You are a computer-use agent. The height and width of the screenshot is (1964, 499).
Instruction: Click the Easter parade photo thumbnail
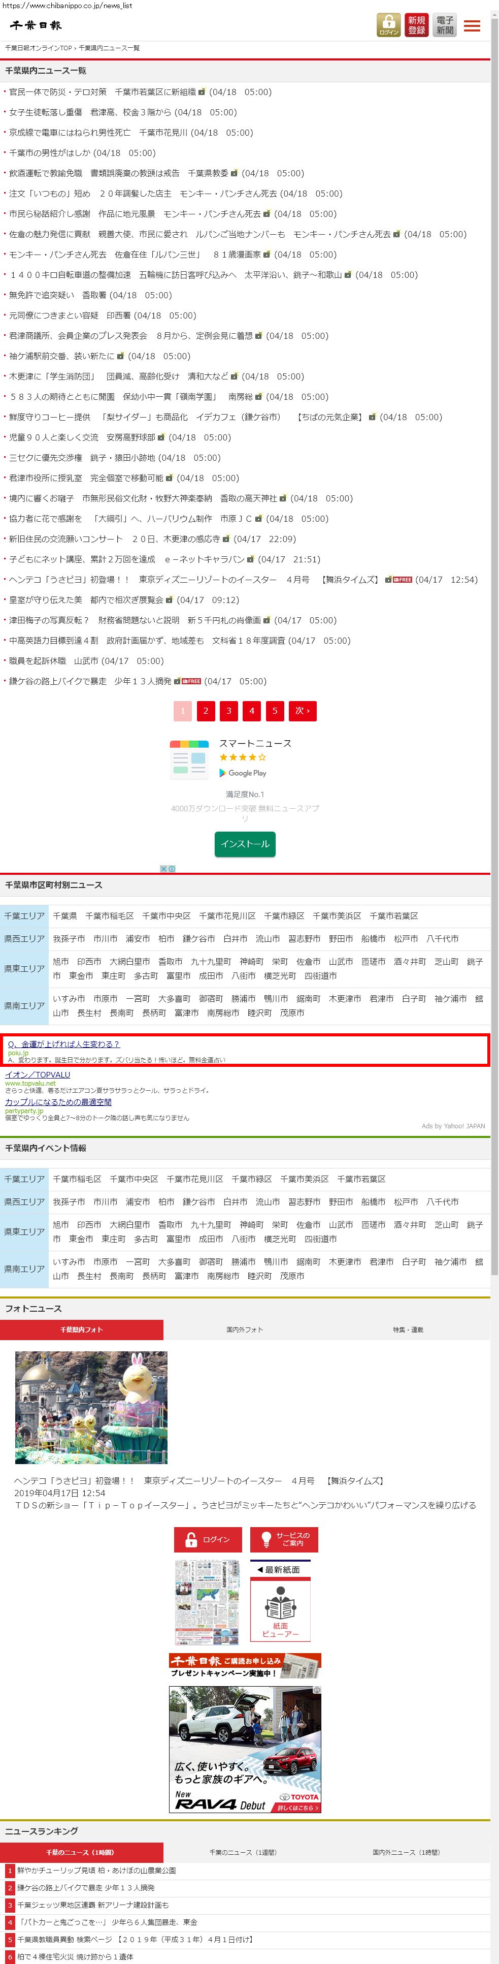tap(91, 1407)
